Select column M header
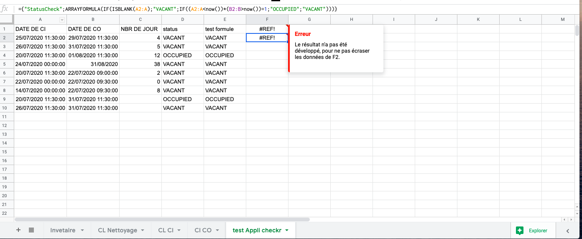Screen dimensions: 582x239 click(x=562, y=20)
